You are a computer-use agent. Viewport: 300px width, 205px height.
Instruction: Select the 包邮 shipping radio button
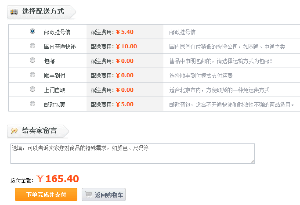click(x=33, y=60)
